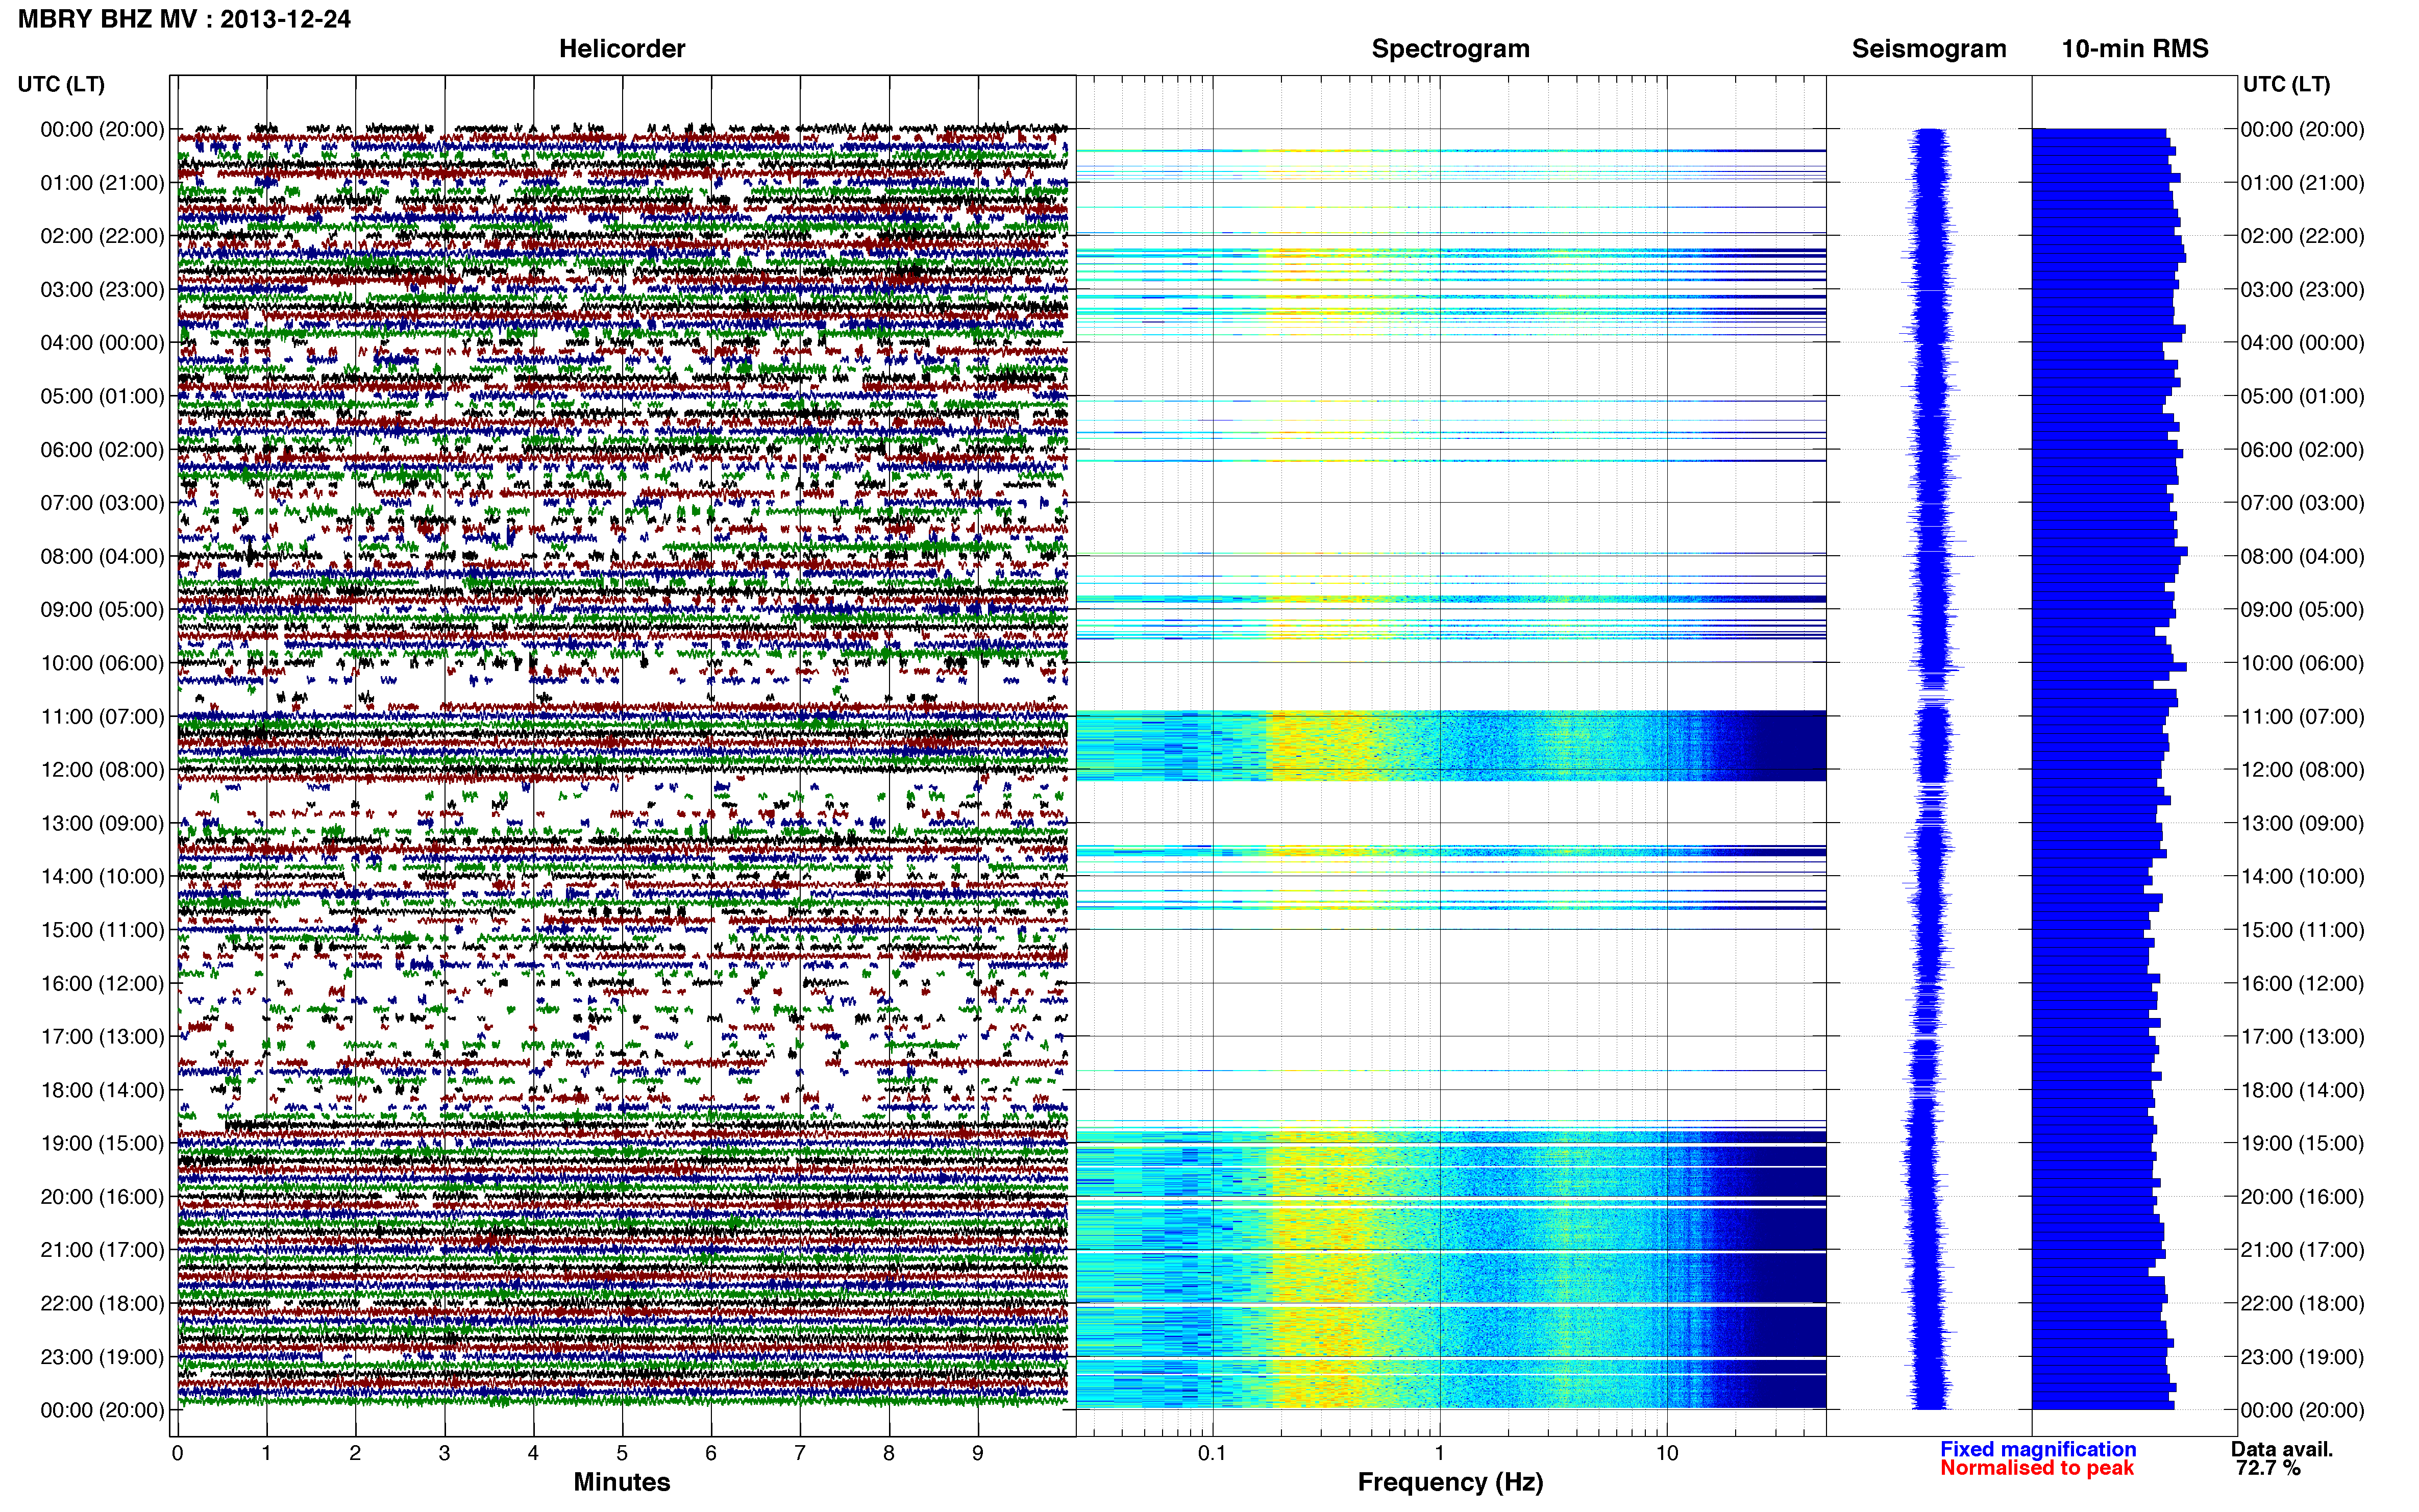
Task: Click the left '11:00 (07:00)' time label
Action: [x=102, y=716]
